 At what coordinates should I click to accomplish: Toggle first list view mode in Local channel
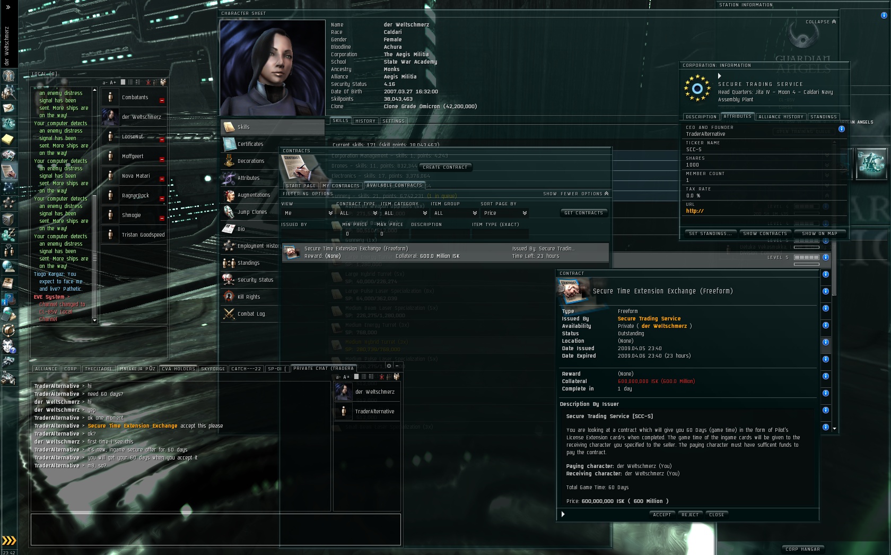point(123,82)
